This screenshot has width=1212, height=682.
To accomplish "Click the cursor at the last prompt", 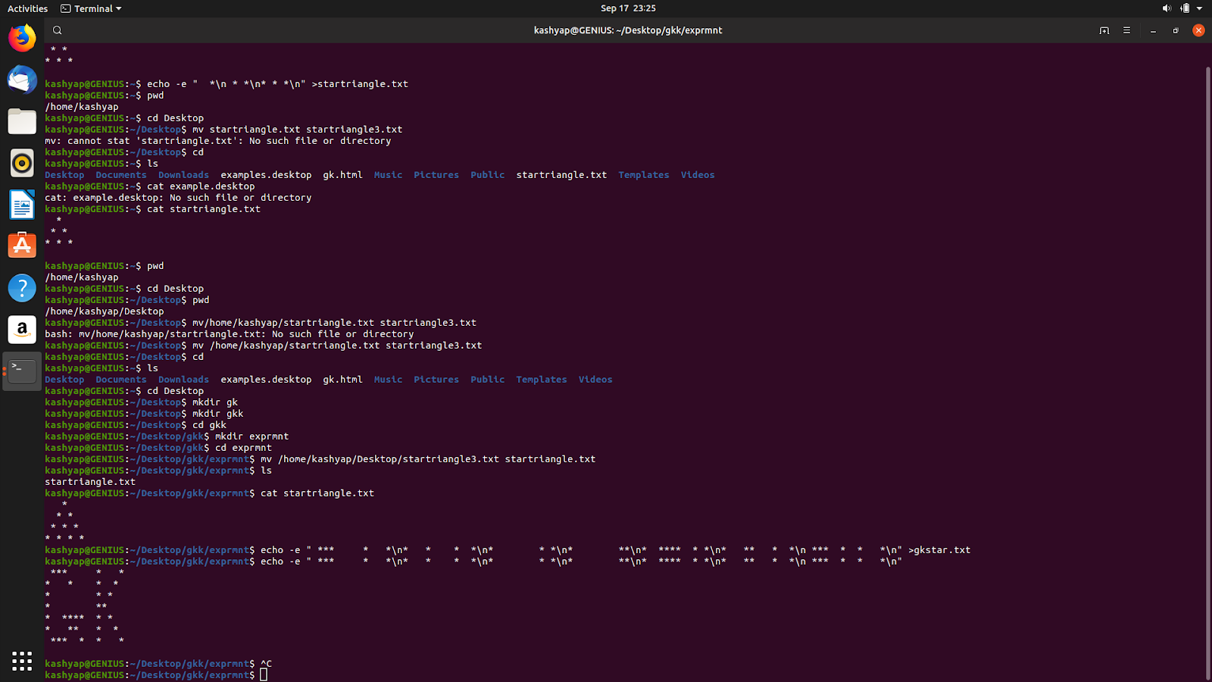I will click(264, 675).
